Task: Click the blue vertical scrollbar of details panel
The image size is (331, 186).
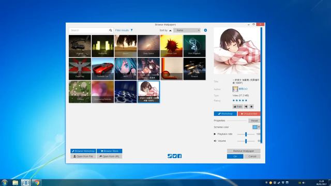Action: tap(261, 85)
